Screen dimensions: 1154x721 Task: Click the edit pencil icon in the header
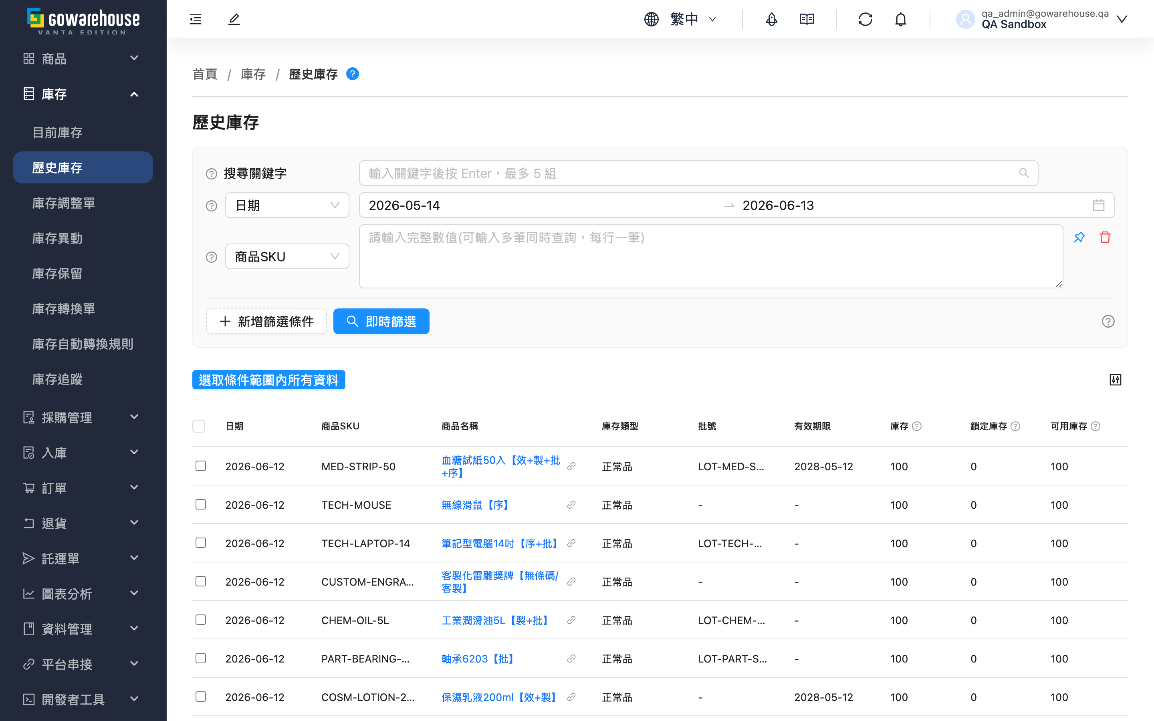tap(234, 19)
